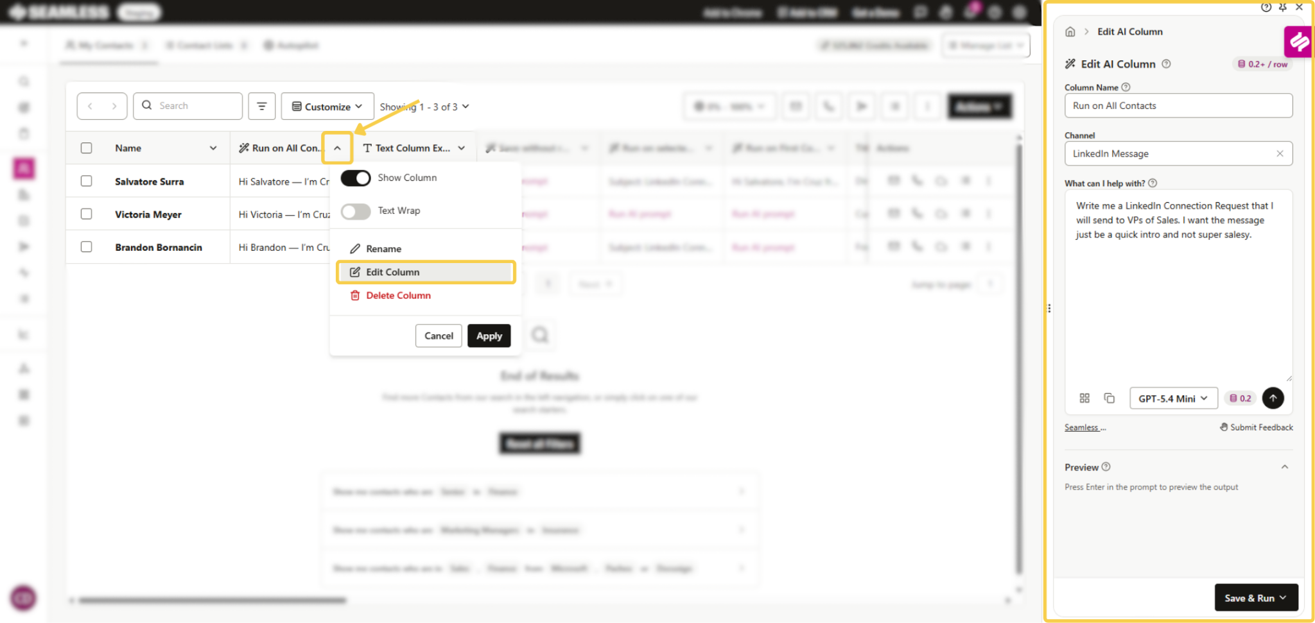Select Rename from the column menu

[x=376, y=248]
